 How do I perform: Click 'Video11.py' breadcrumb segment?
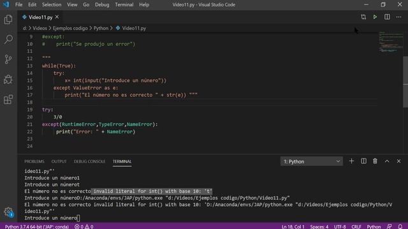pos(134,28)
